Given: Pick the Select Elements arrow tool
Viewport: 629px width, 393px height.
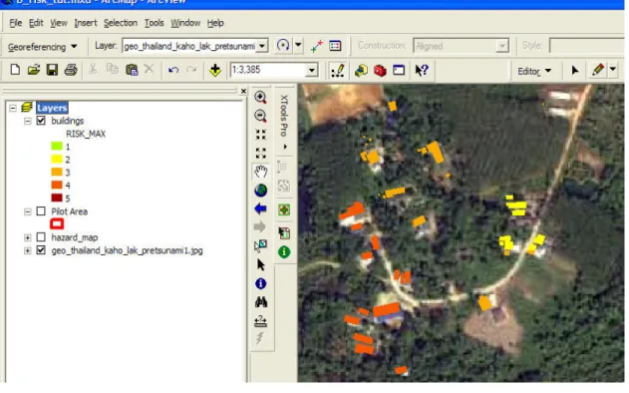Looking at the screenshot, I should click(x=261, y=265).
